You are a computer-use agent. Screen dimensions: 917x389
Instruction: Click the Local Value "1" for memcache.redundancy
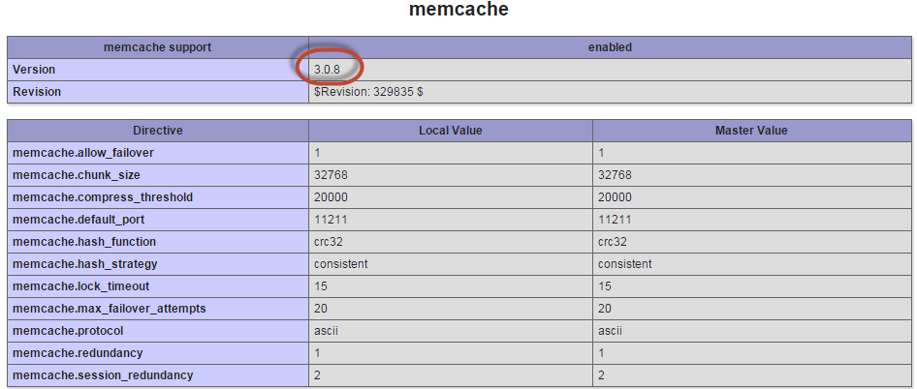317,353
